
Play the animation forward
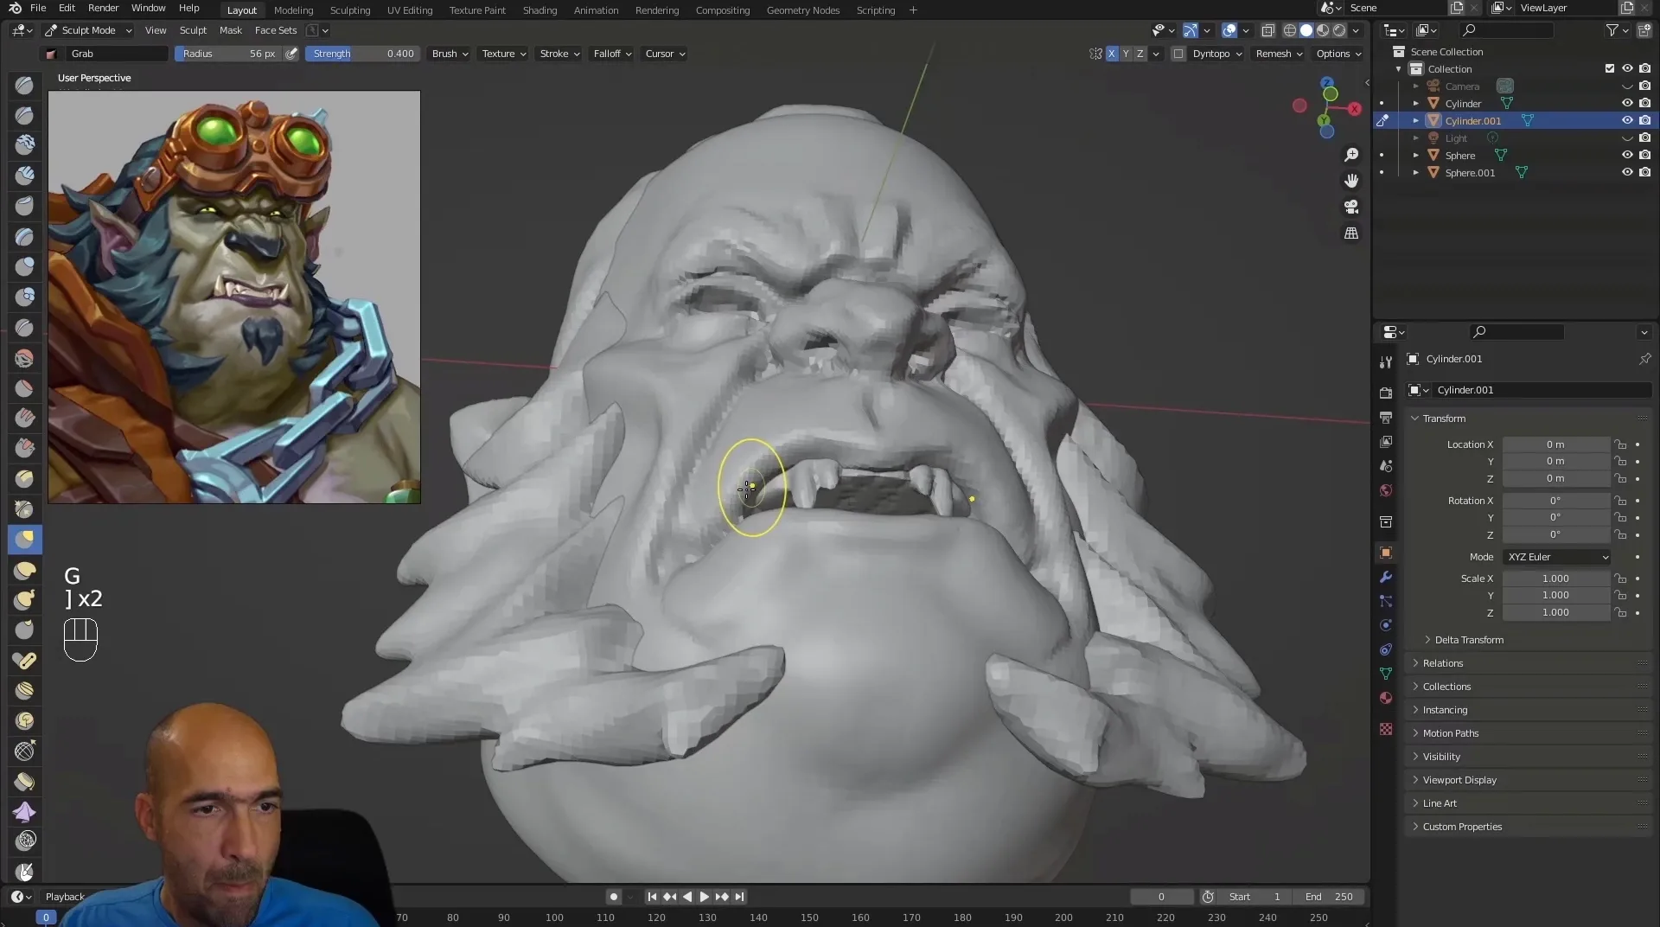point(704,897)
